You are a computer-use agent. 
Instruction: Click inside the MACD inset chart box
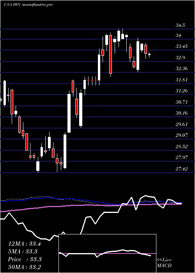pos(107,253)
